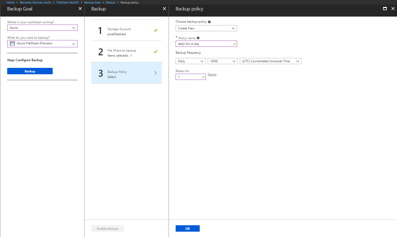The width and height of the screenshot is (397, 237).
Task: Go to Recovery Services vaults breadcrumb
Action: [x=35, y=2]
